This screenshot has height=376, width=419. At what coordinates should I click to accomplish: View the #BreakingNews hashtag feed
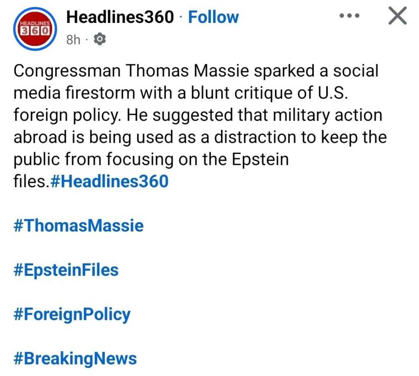pyautogui.click(x=75, y=358)
